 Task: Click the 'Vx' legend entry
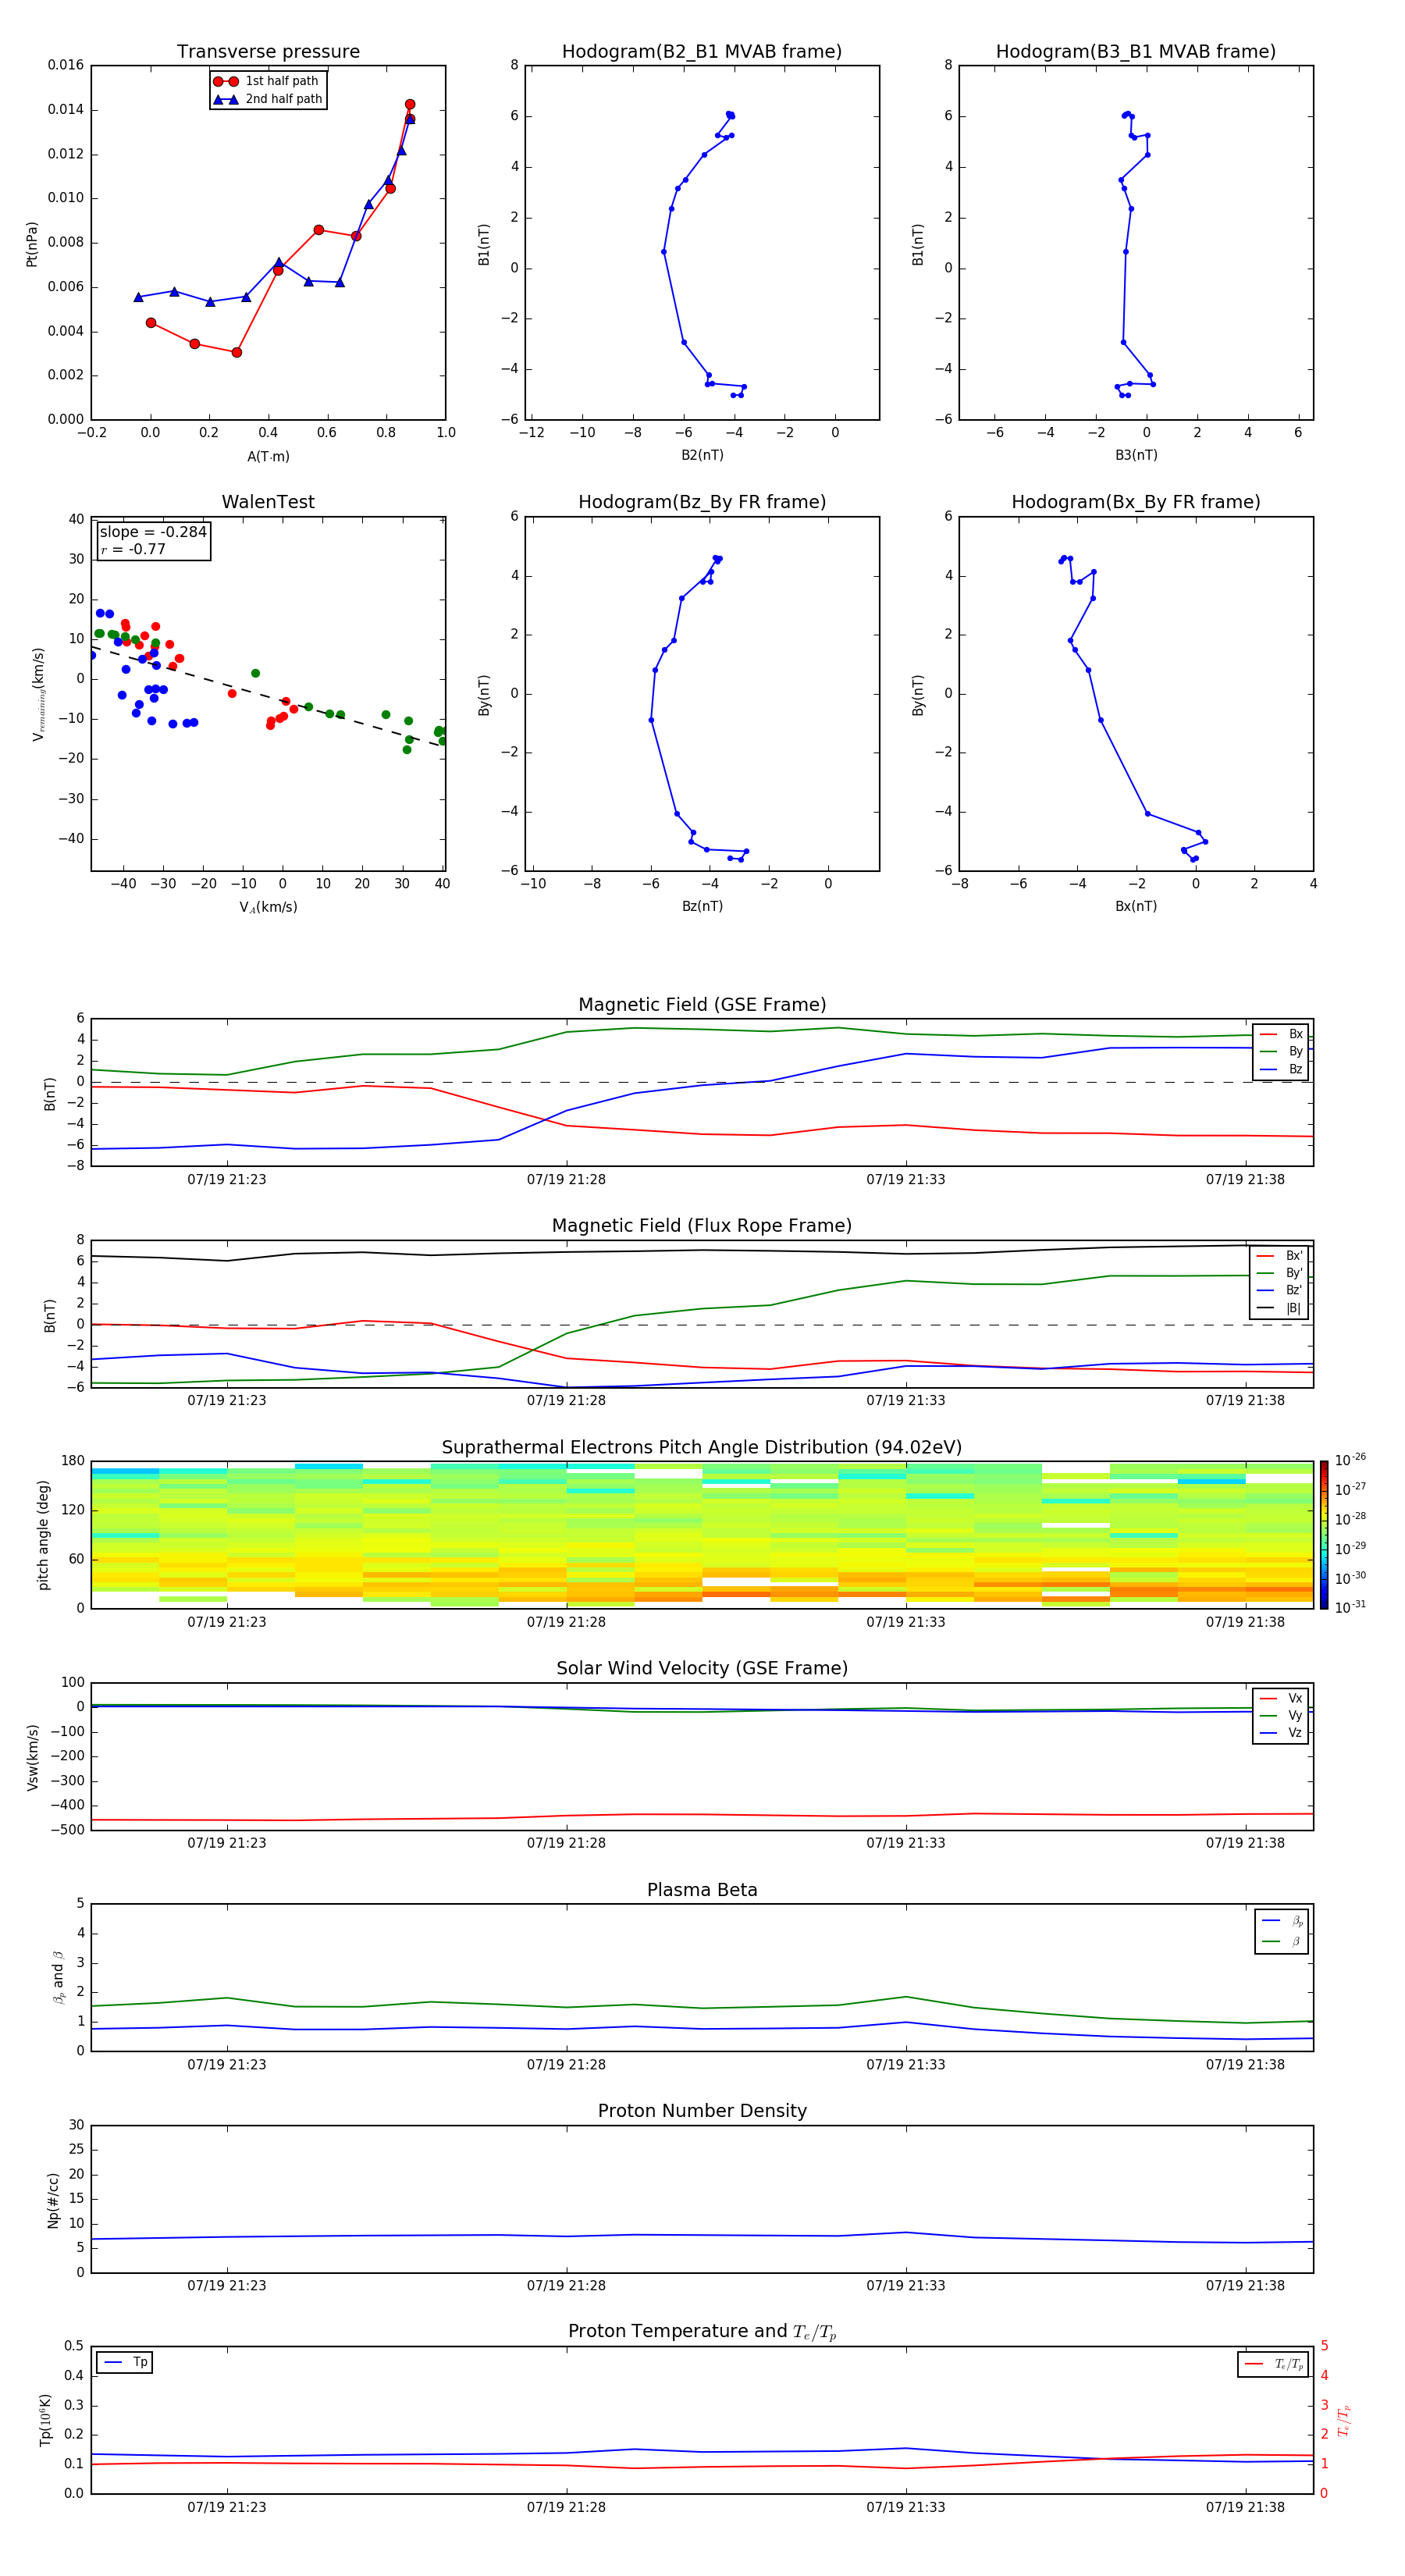click(1281, 1698)
